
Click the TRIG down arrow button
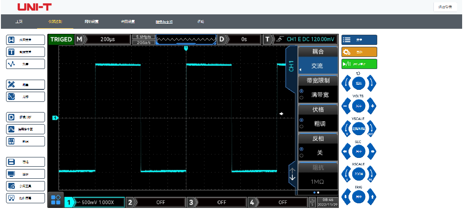pos(345,197)
